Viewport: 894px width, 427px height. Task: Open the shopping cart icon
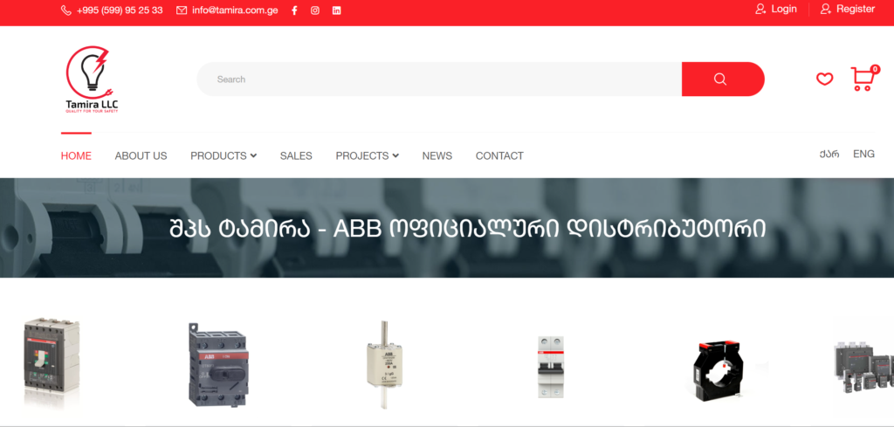pos(863,79)
